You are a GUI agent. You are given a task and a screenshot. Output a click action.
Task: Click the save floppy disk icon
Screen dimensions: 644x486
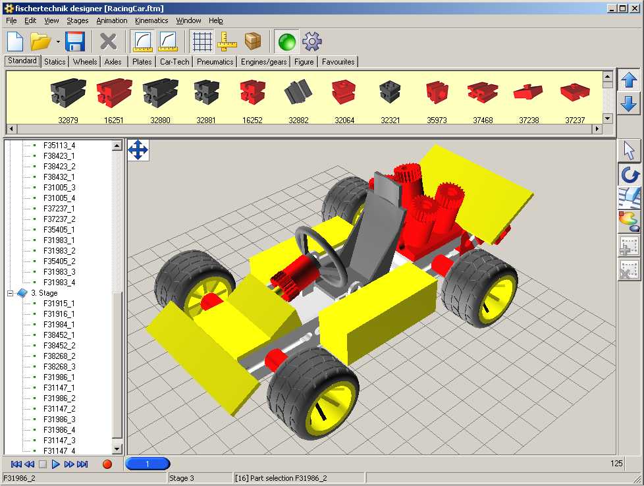[x=74, y=42]
